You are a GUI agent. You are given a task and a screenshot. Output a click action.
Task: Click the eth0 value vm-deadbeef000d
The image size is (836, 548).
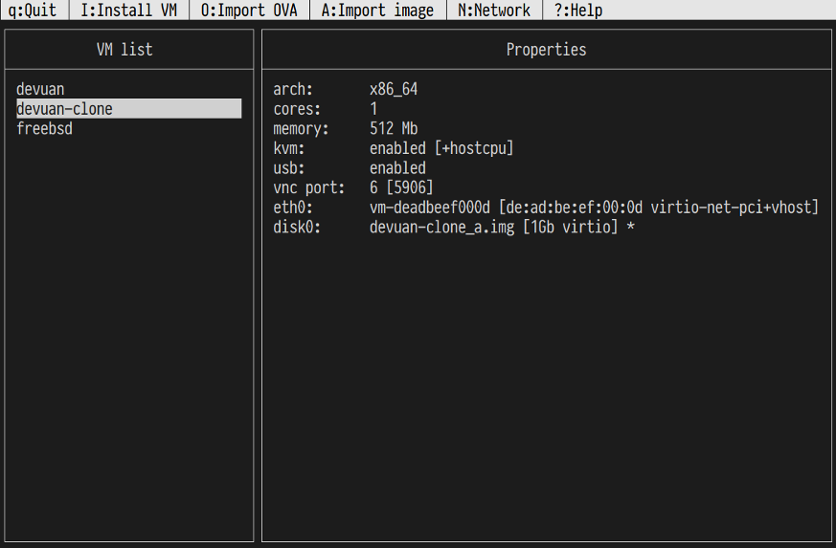coord(430,208)
